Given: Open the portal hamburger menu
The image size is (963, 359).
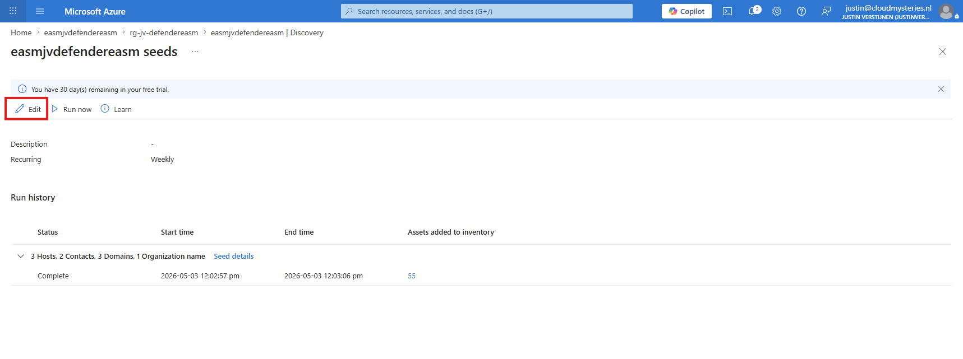Looking at the screenshot, I should 40,11.
